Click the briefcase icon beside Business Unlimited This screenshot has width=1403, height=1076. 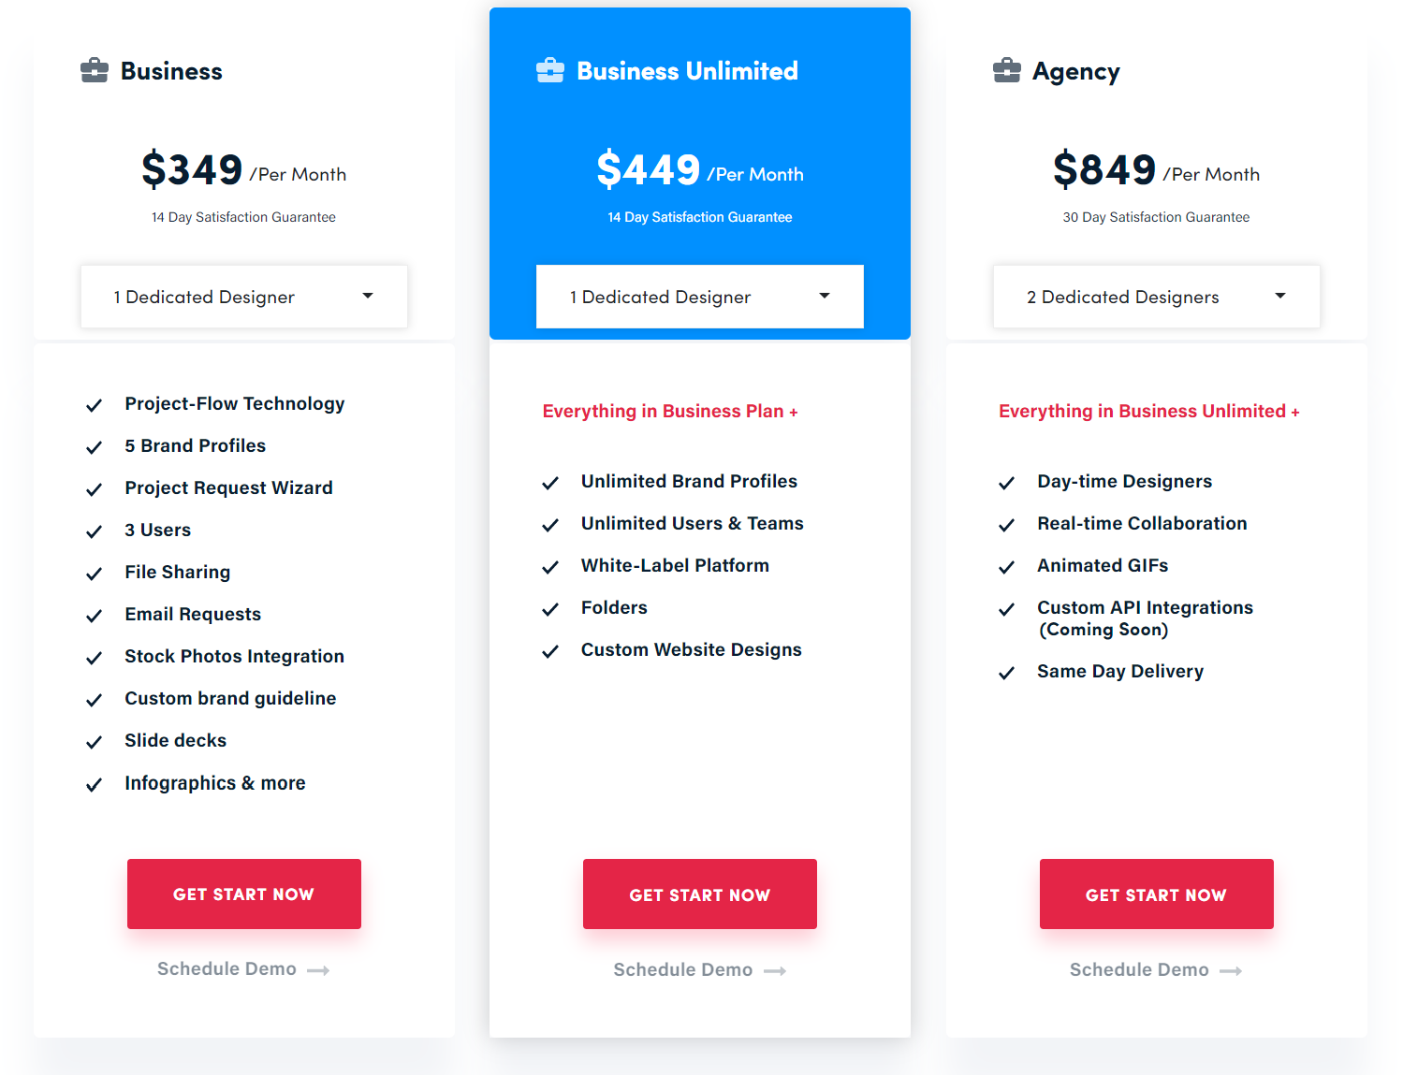click(550, 71)
